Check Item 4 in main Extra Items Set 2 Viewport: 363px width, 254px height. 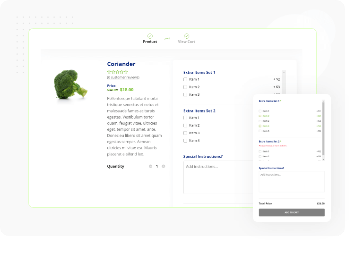(x=185, y=141)
